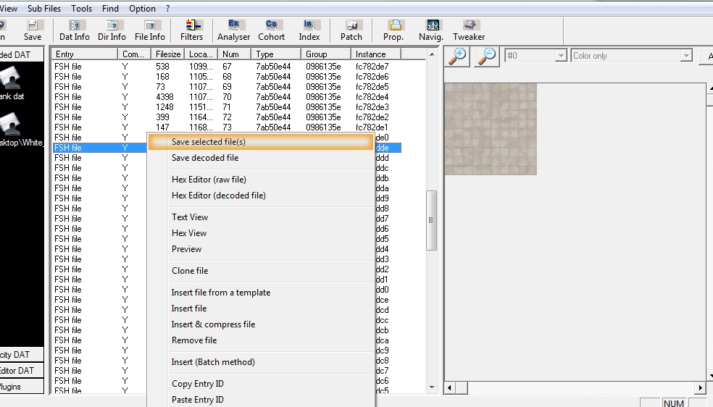Switch to the Plugins sidebar tab
713x407 pixels.
pos(21,387)
